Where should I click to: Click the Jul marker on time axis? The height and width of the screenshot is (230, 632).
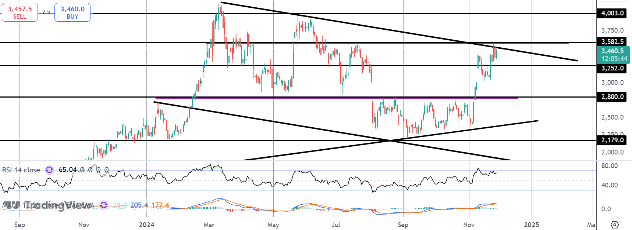(336, 224)
